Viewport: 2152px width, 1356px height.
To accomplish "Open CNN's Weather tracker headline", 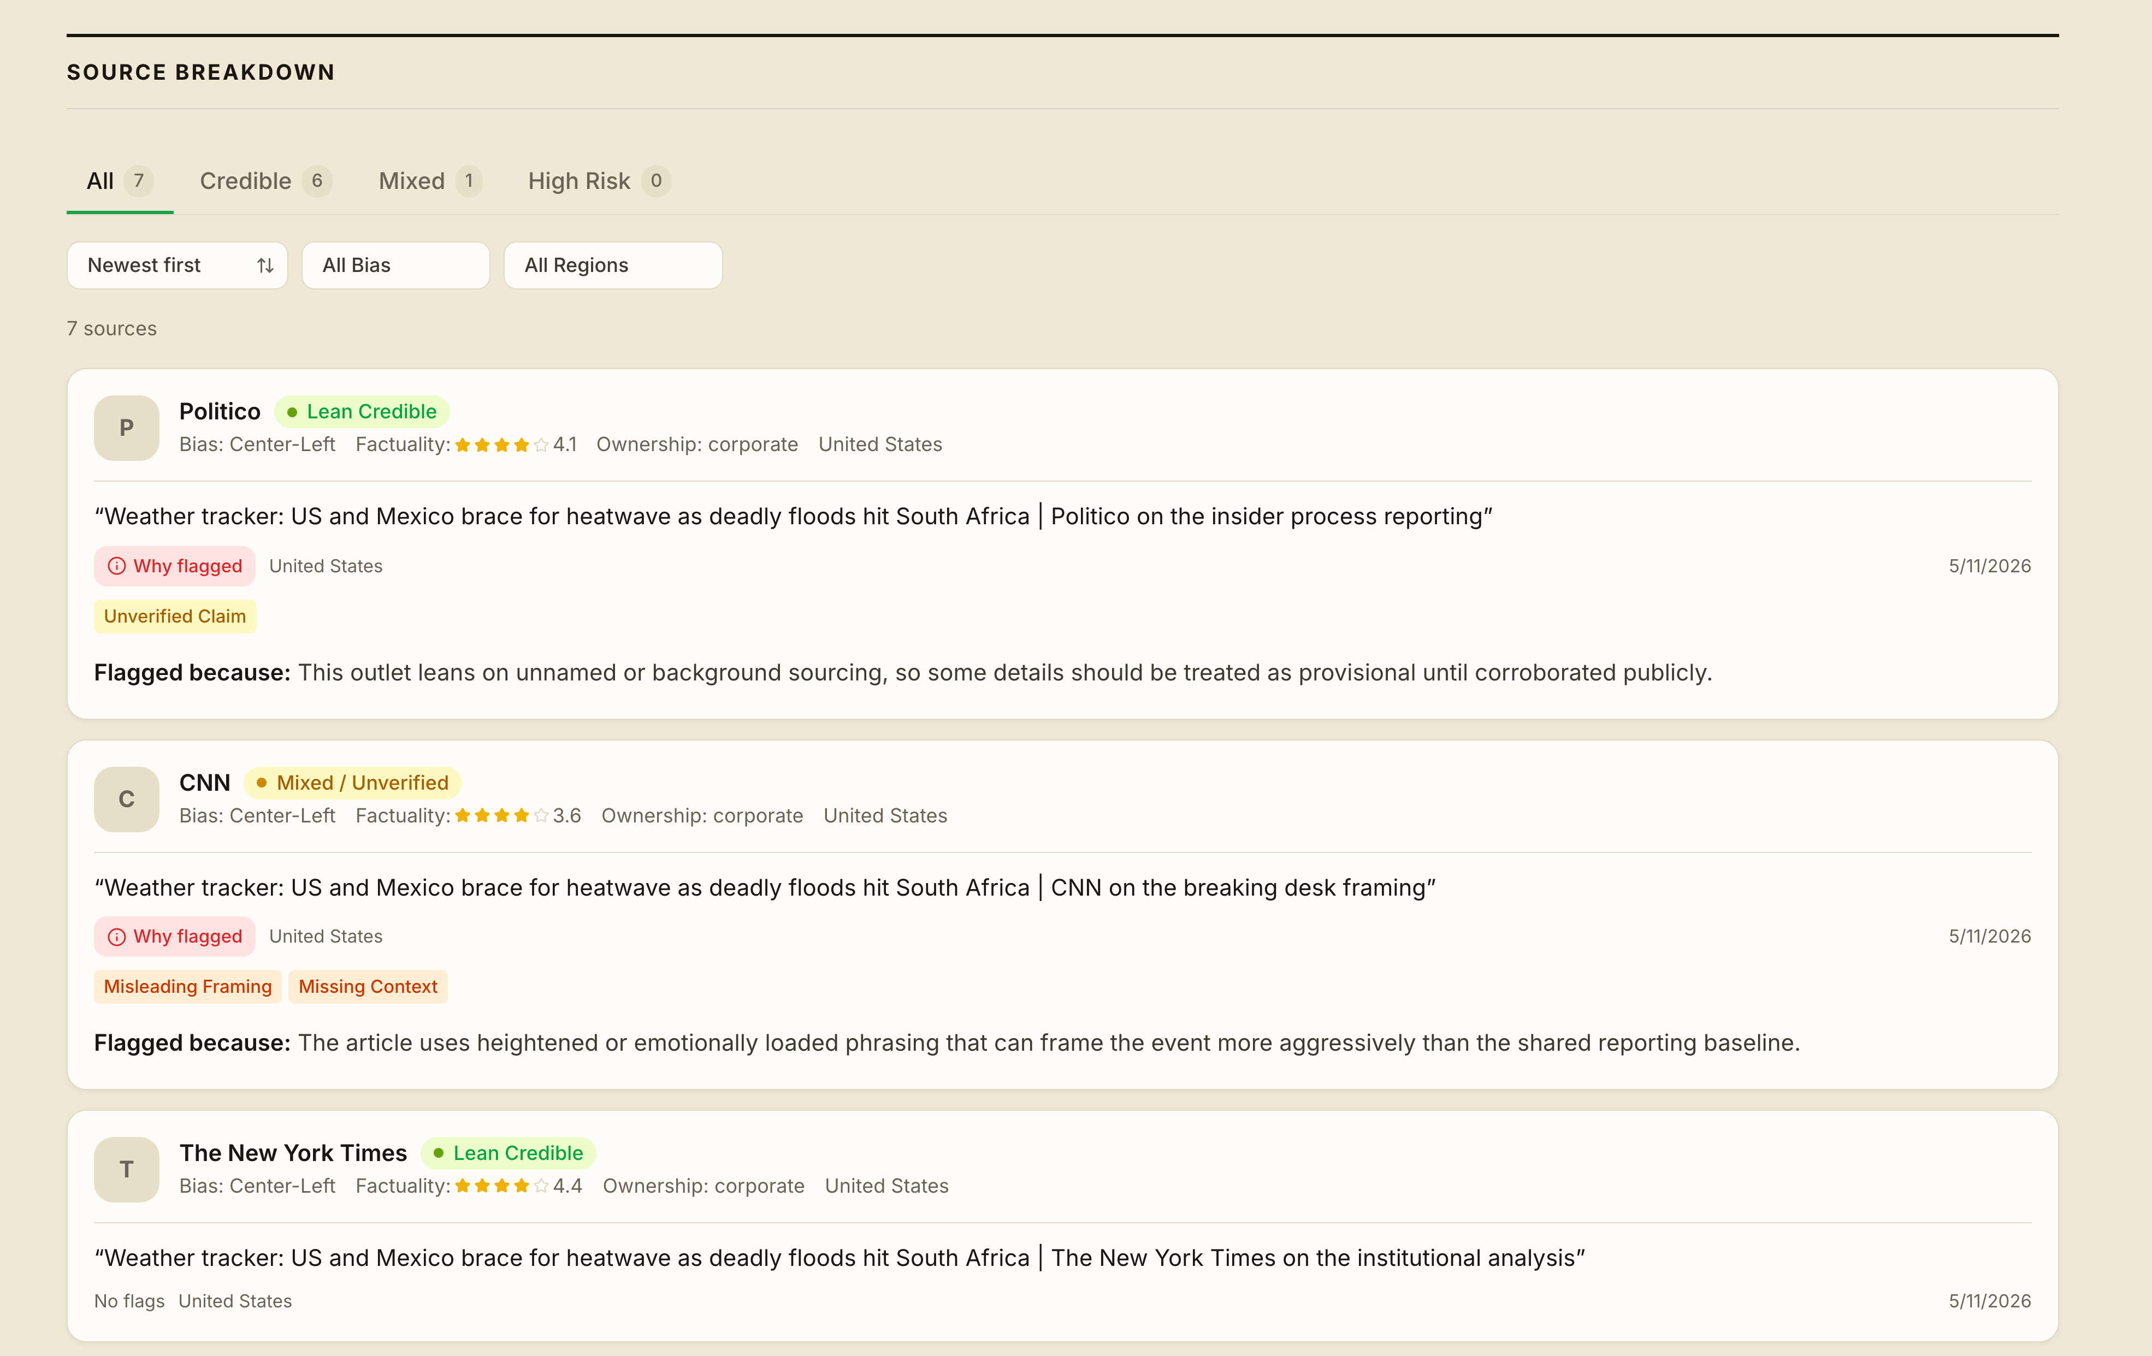I will click(765, 888).
